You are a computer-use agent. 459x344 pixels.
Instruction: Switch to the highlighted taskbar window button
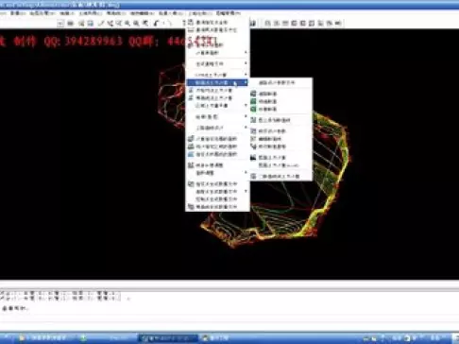click(x=168, y=338)
